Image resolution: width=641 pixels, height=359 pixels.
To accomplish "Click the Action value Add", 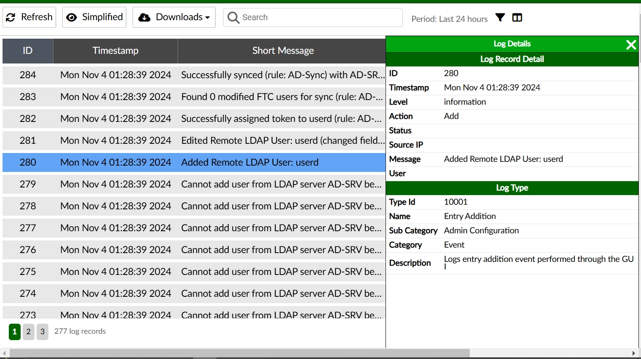I will [x=451, y=116].
